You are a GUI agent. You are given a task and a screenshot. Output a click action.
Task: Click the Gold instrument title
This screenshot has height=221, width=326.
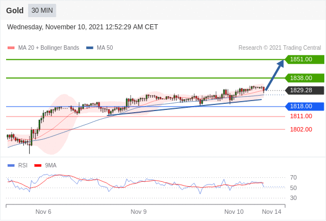click(15, 10)
